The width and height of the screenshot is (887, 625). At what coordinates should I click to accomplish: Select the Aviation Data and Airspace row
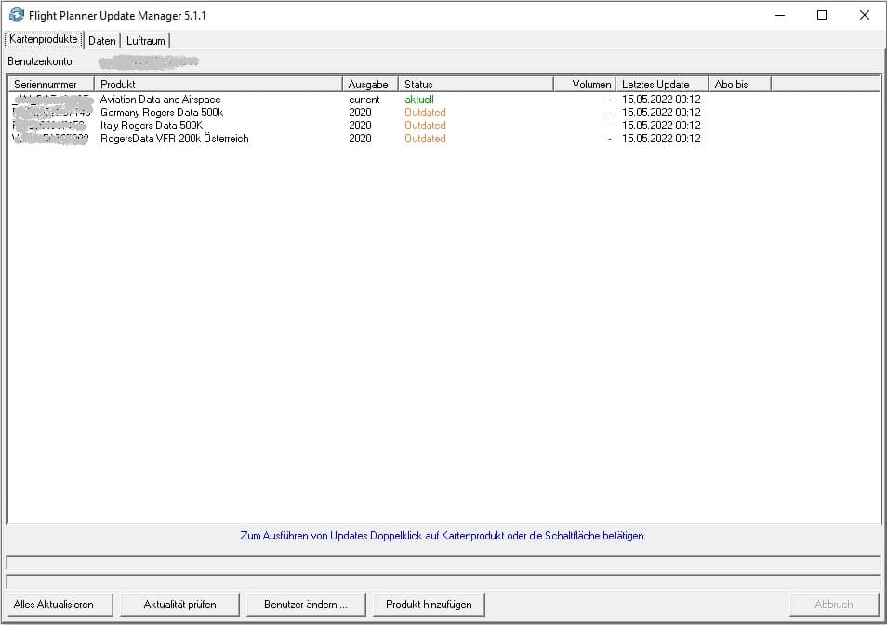(160, 100)
